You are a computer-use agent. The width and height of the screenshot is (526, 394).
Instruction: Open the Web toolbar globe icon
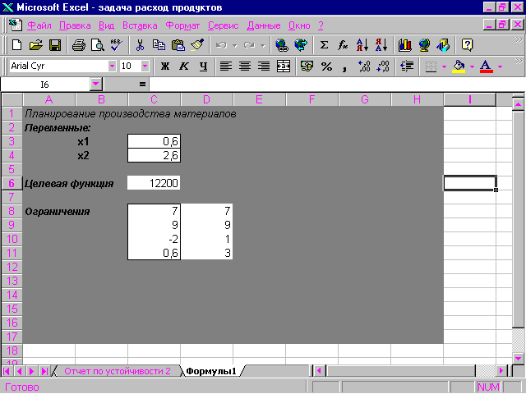click(x=301, y=45)
